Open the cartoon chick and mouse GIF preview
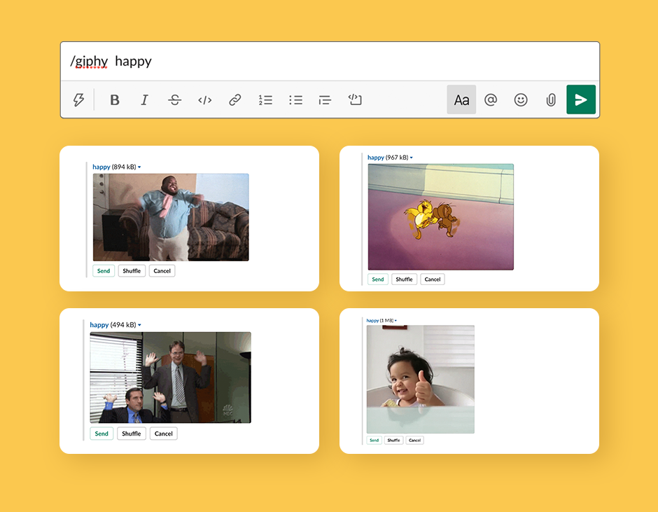Screen dimensions: 658x512 [x=440, y=216]
